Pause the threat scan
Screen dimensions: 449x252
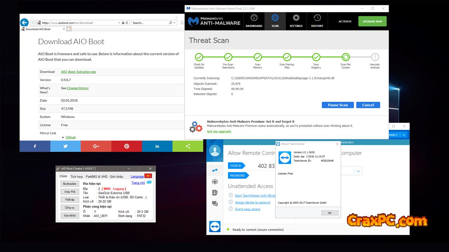coord(338,105)
